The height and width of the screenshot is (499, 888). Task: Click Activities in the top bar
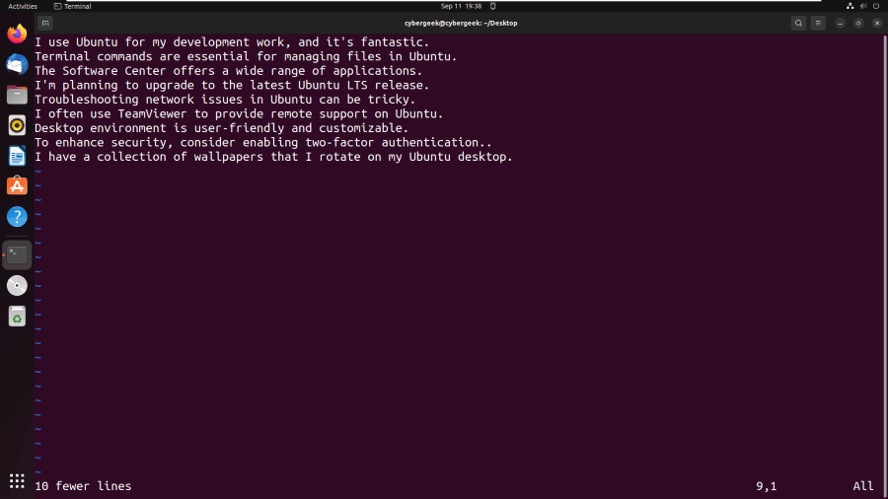[23, 6]
